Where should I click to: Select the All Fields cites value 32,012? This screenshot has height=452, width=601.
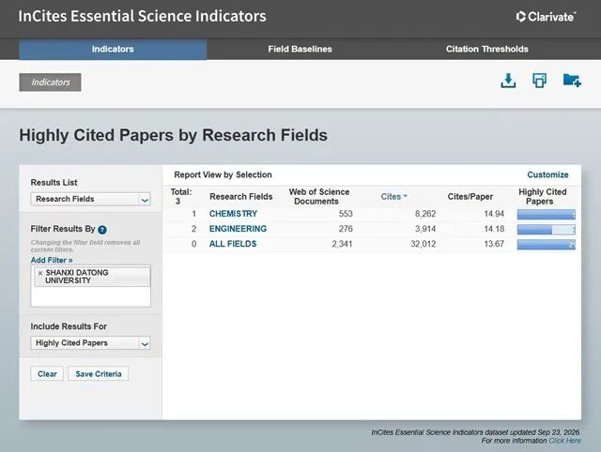(424, 244)
